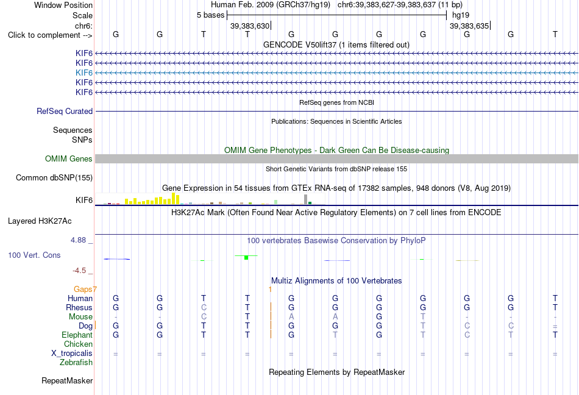Click the "Common dbSNP(155)" label
The width and height of the screenshot is (579, 395).
click(x=54, y=177)
